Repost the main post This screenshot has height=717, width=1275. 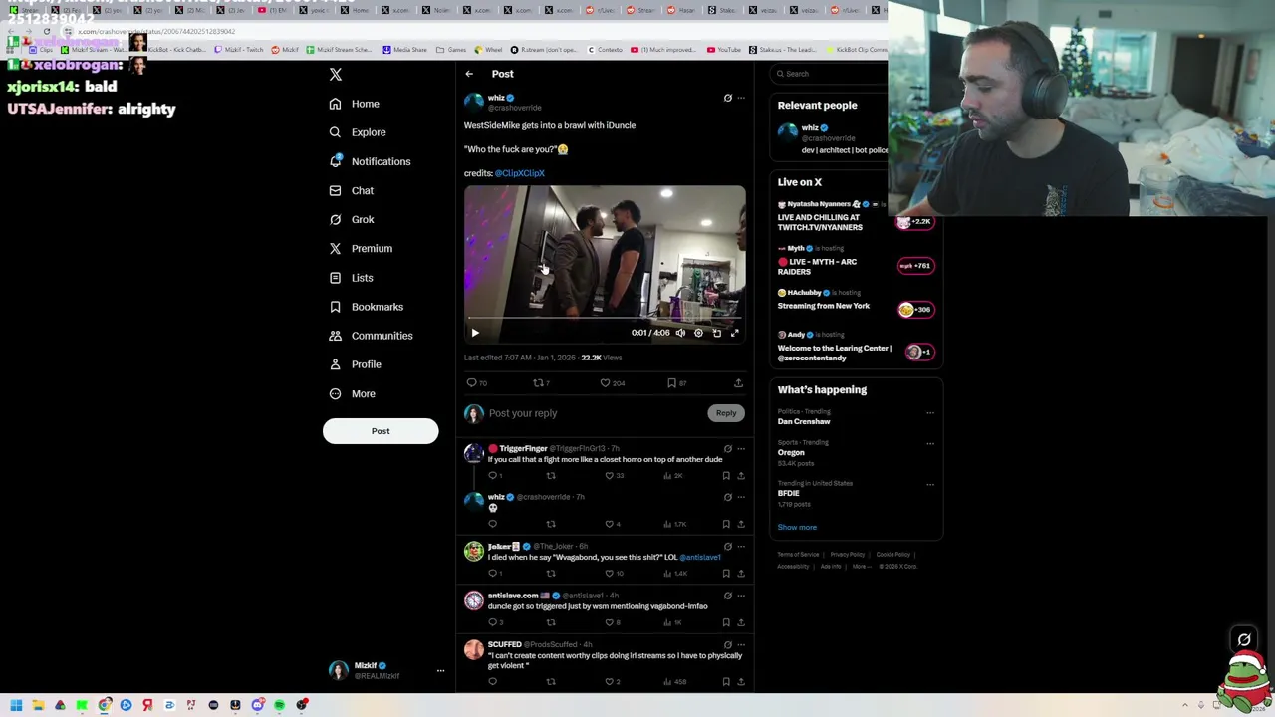pos(541,383)
